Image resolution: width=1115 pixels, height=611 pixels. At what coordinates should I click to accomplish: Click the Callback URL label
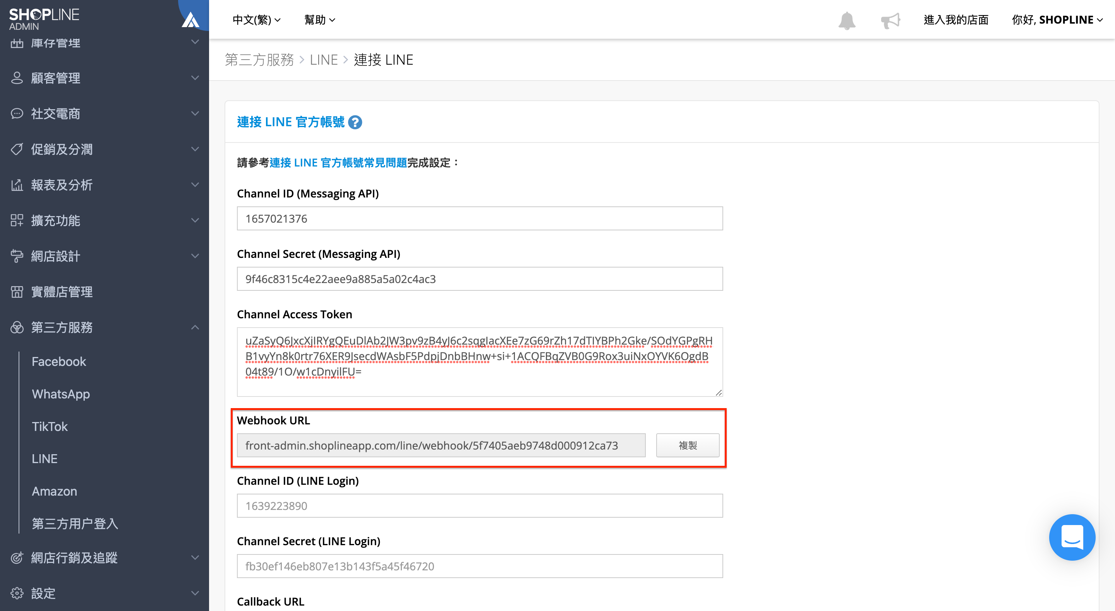271,601
